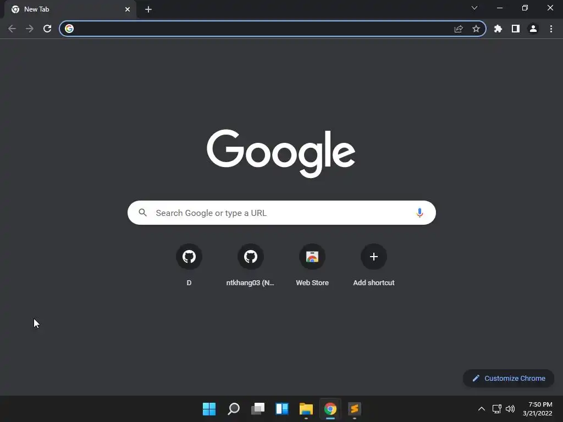
Task: Open the Chrome profile avatar
Action: coord(533,29)
